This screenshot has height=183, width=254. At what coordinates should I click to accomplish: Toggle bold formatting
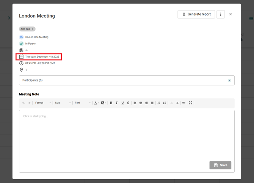[x=111, y=103]
